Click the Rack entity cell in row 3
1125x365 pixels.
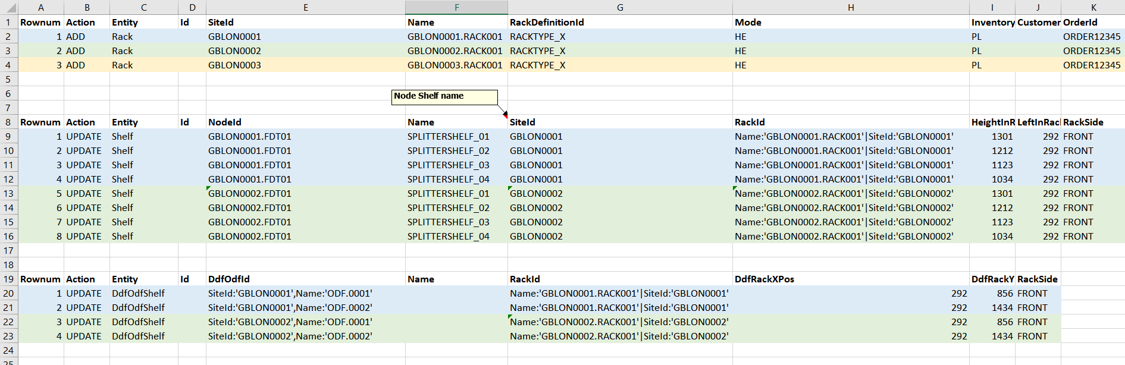pyautogui.click(x=144, y=51)
